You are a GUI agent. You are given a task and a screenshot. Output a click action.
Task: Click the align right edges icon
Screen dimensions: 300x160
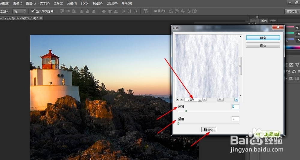tap(94, 11)
